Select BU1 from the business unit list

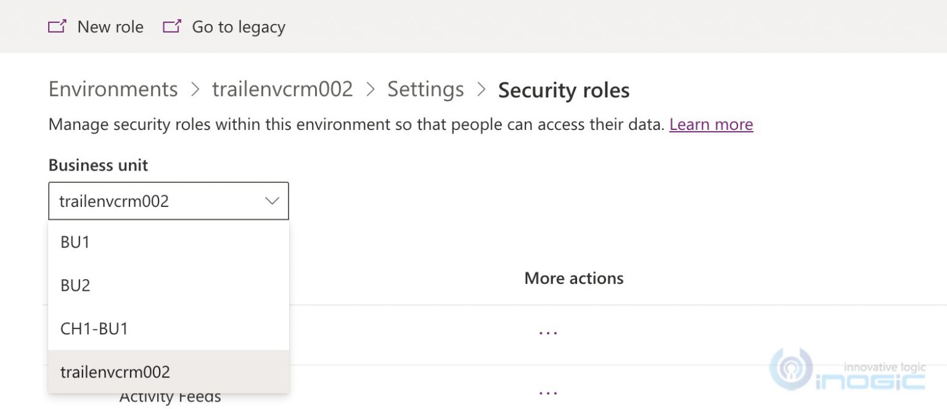(x=74, y=242)
